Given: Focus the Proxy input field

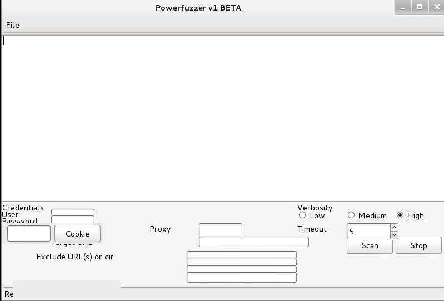Looking at the screenshot, I should (x=221, y=230).
